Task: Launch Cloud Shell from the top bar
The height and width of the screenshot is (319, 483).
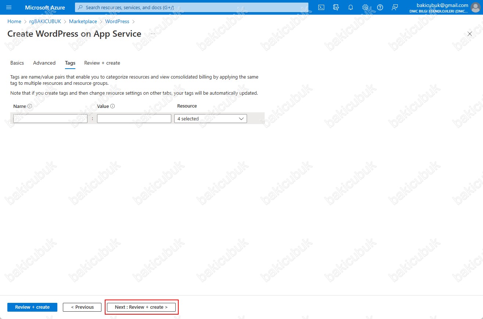Action: 321,7
